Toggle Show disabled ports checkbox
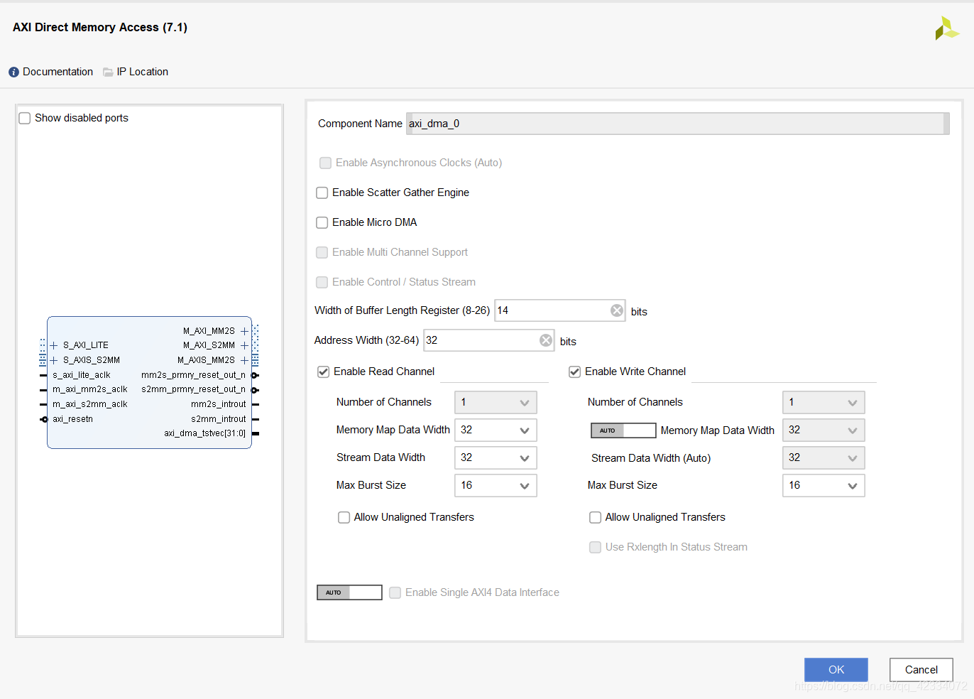This screenshot has height=699, width=974. coord(25,118)
